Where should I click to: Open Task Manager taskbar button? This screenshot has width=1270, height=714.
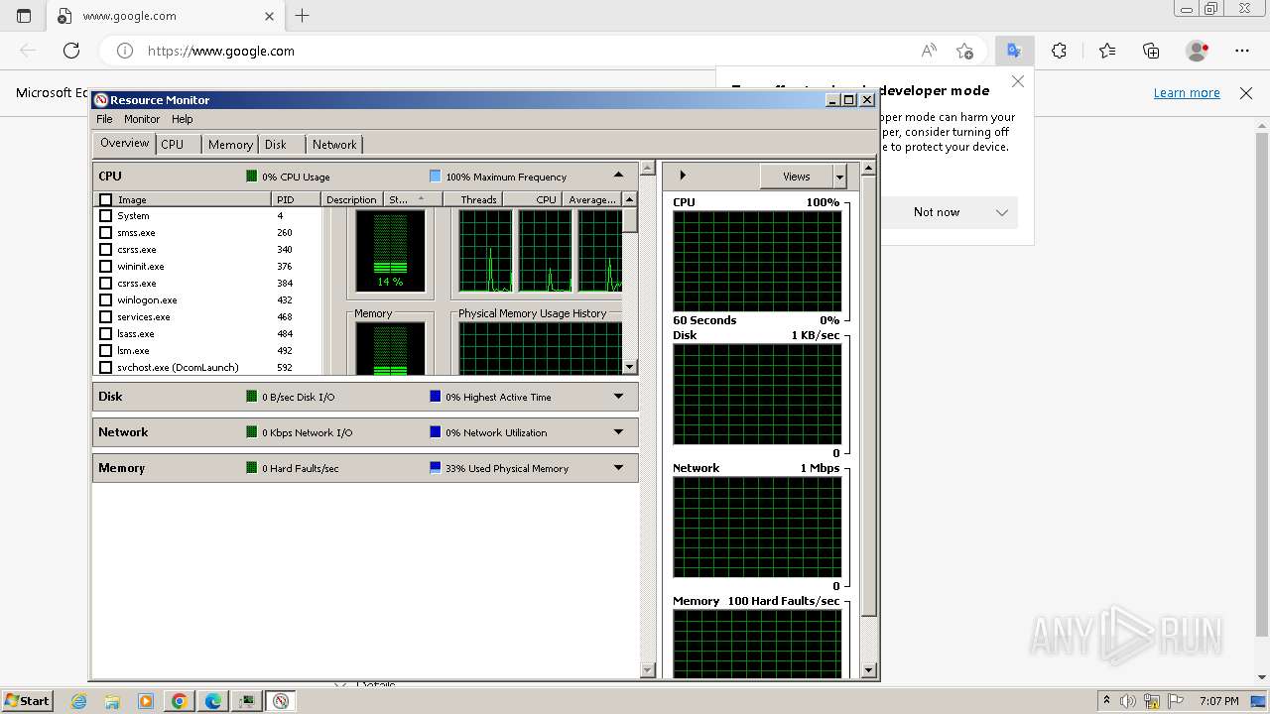coord(247,701)
